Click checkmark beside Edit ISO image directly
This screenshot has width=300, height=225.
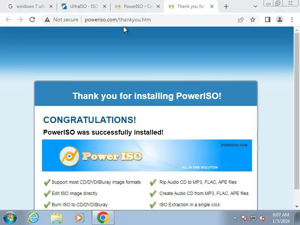(47, 193)
